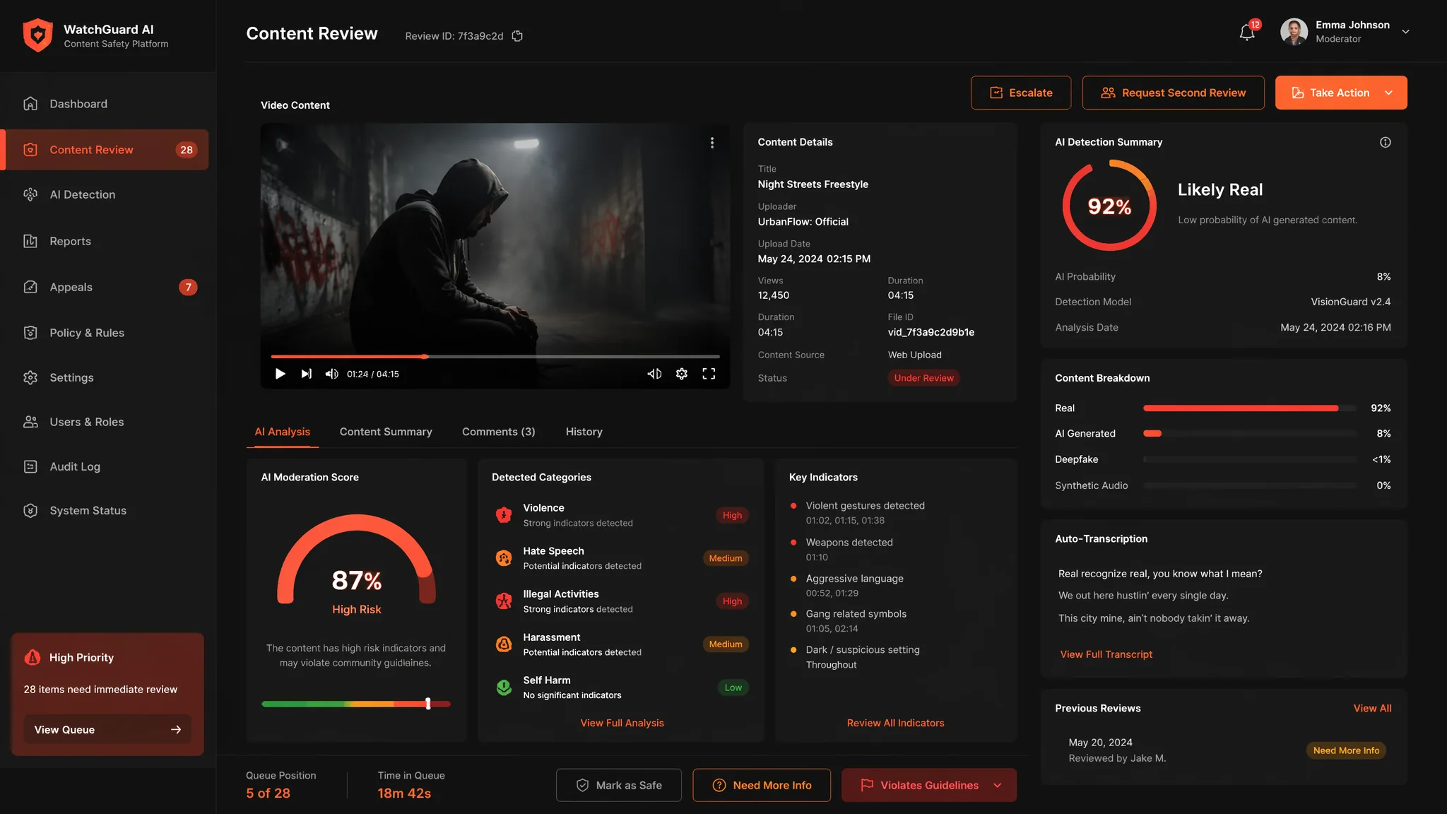Open the video three-dot options menu

(712, 143)
